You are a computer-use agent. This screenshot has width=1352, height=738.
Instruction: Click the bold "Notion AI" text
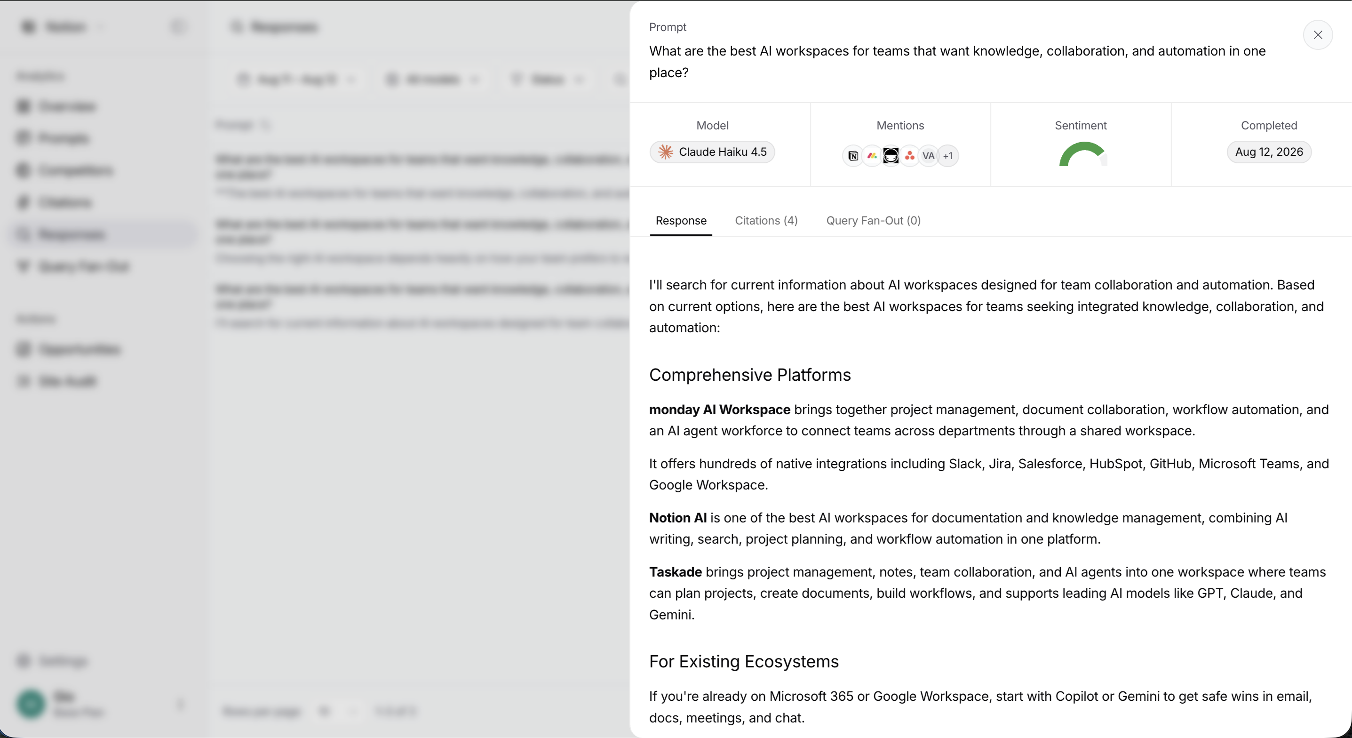[x=677, y=518]
